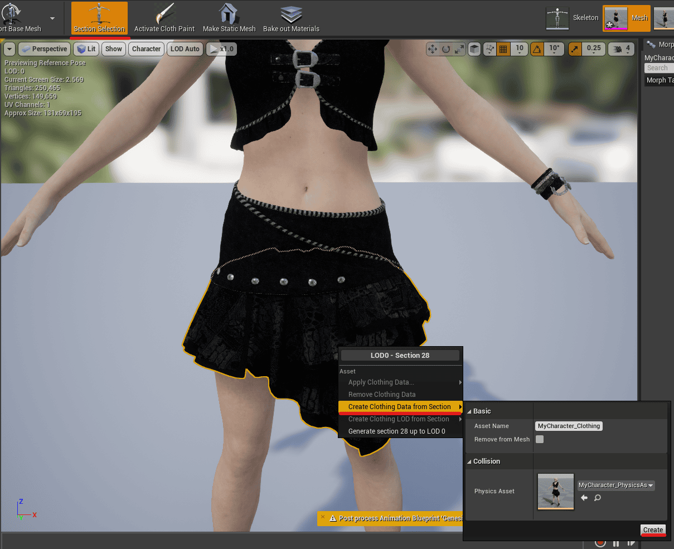
Task: Select the rotate viewport gizmo icon
Action: (x=445, y=49)
